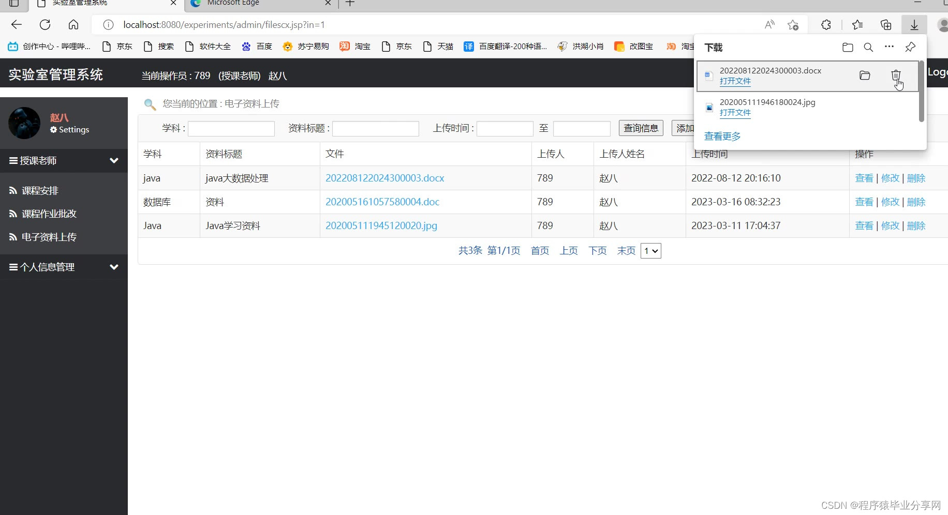Toggle the Downloads toolbar button
The height and width of the screenshot is (515, 948).
click(x=914, y=24)
